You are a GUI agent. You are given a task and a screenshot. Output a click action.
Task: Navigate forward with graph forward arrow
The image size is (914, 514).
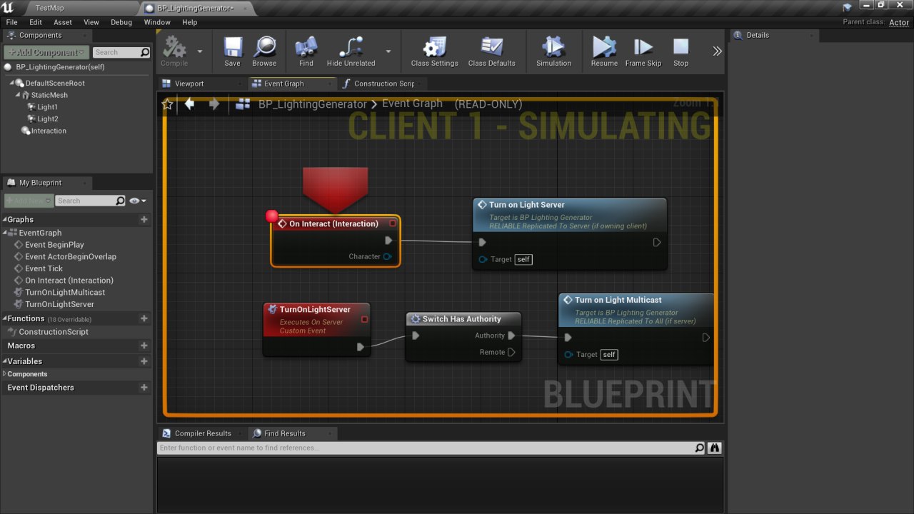[x=214, y=104]
